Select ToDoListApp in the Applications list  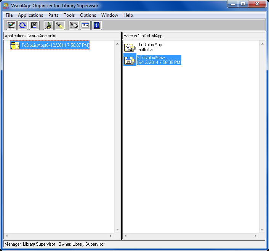(55, 45)
